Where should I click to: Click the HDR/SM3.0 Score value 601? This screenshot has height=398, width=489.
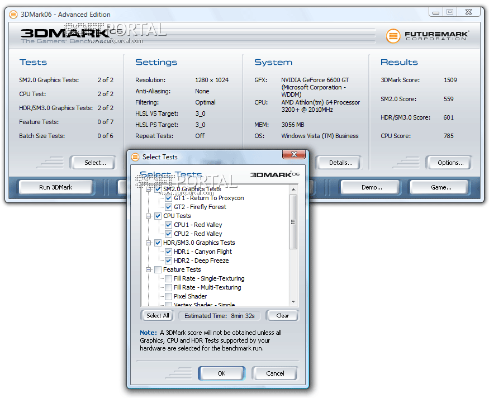point(448,117)
